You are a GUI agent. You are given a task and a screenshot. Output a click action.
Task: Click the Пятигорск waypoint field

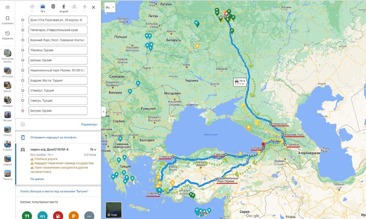[58, 30]
